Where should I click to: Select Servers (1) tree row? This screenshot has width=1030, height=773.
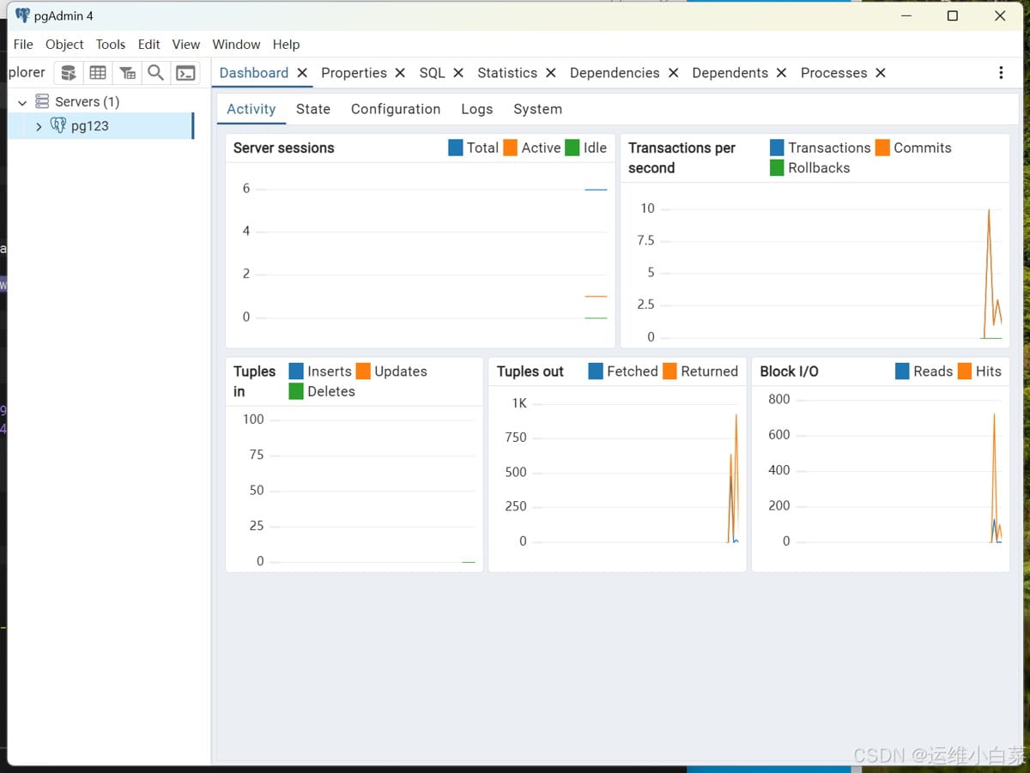tap(87, 101)
